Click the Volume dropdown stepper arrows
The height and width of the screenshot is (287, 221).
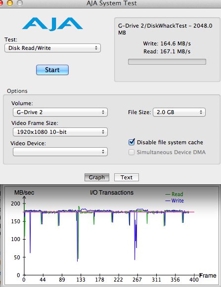[x=103, y=112]
